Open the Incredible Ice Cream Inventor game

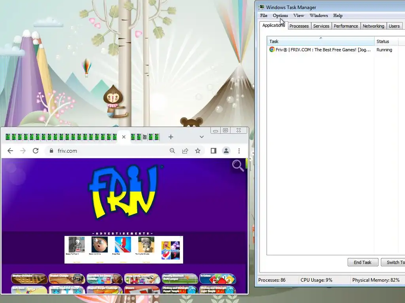tap(104, 279)
